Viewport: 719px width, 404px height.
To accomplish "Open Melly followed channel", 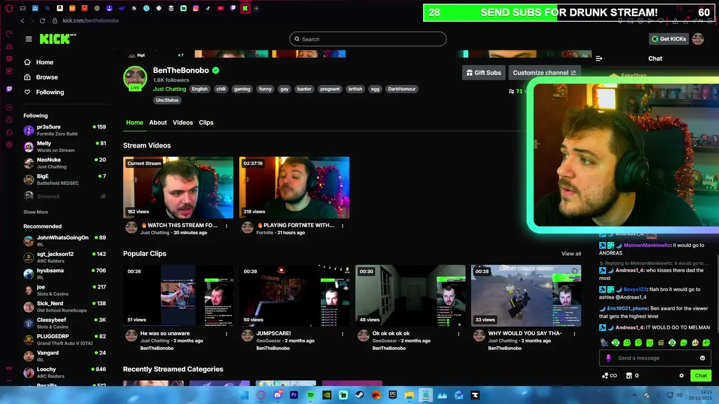I will click(65, 146).
